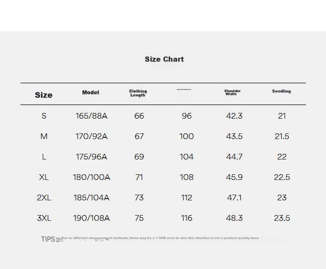Select the "M" size cell
Screen dimensions: 326x269
coord(44,136)
